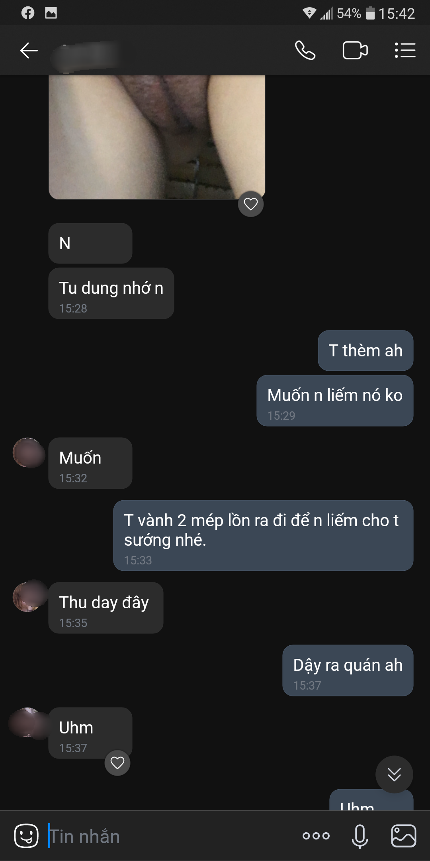Open the emoji sticker picker
Image resolution: width=430 pixels, height=861 pixels.
[x=26, y=836]
